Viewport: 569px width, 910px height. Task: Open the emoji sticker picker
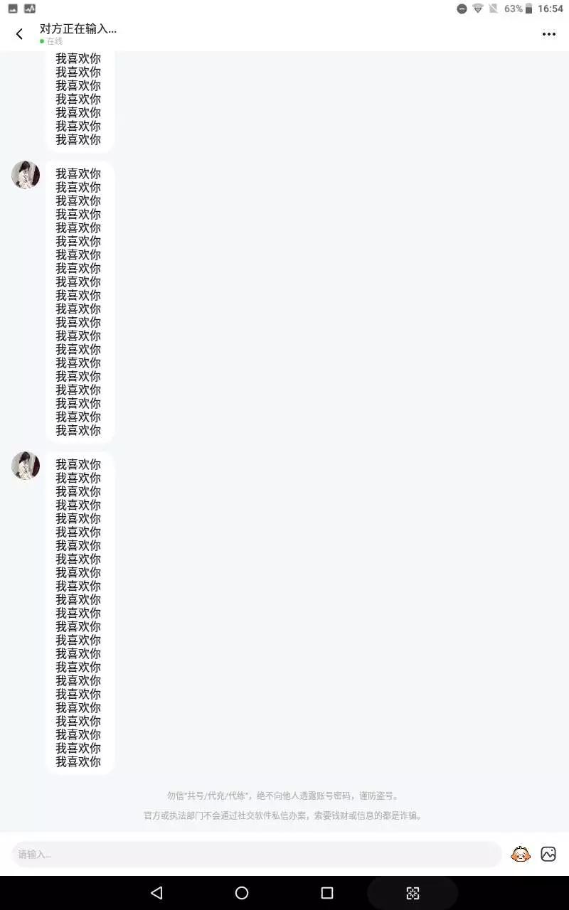coord(521,854)
